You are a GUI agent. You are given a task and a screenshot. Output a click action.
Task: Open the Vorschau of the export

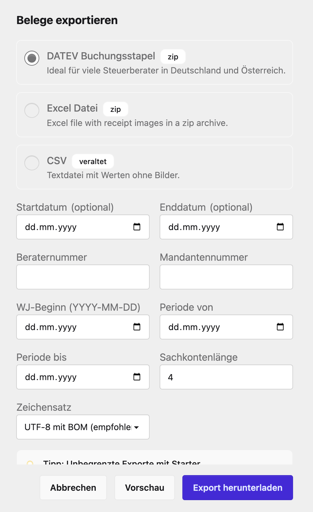point(144,488)
